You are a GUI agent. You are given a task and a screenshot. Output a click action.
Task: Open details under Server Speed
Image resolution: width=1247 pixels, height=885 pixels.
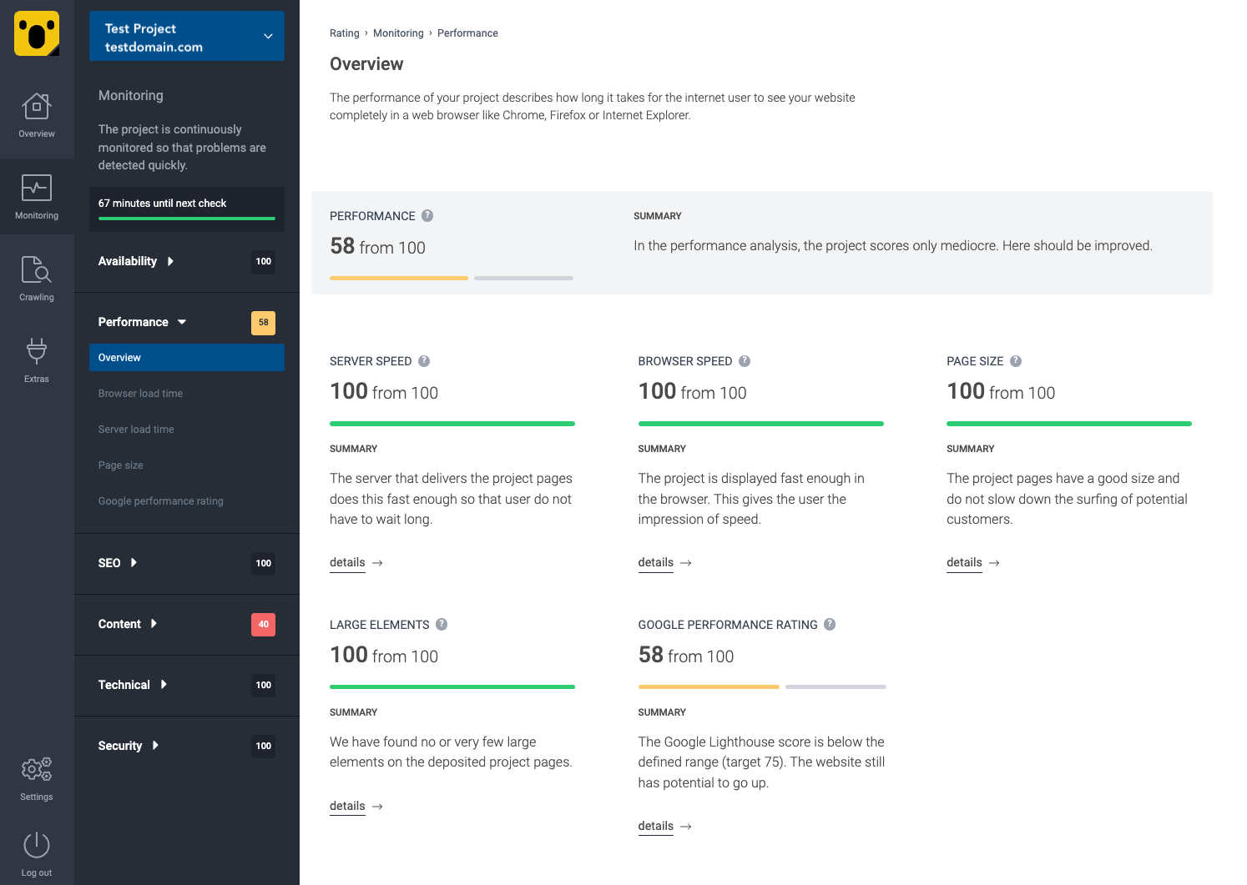tap(347, 562)
